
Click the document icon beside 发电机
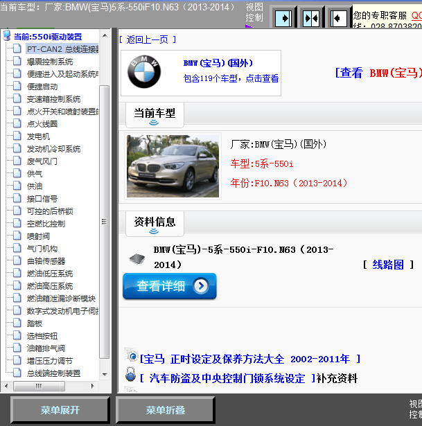17,136
